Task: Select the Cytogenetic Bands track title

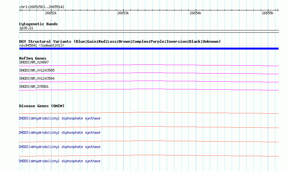Action: (39, 24)
